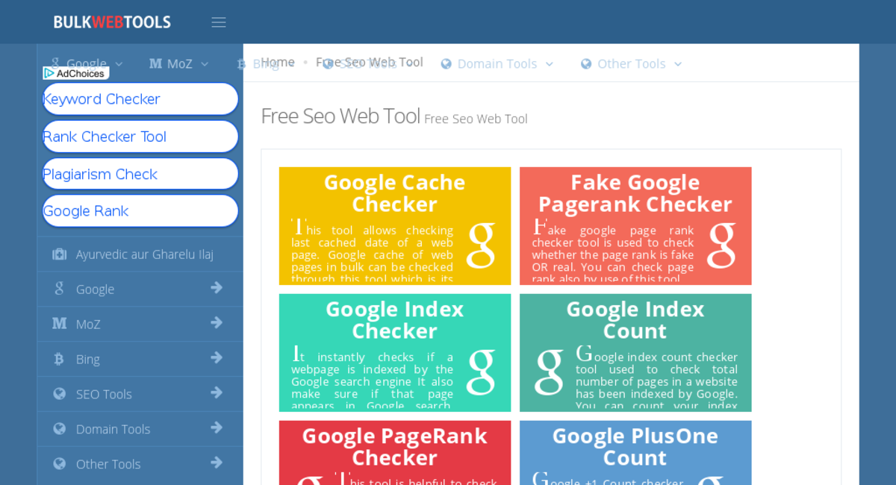The width and height of the screenshot is (896, 485).
Task: Select Home in the breadcrumb navigation
Action: point(278,62)
